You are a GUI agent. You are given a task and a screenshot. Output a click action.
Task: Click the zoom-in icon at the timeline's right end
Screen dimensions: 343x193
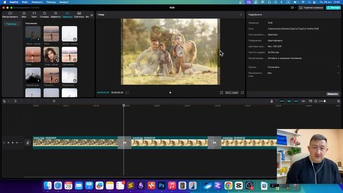click(x=338, y=101)
